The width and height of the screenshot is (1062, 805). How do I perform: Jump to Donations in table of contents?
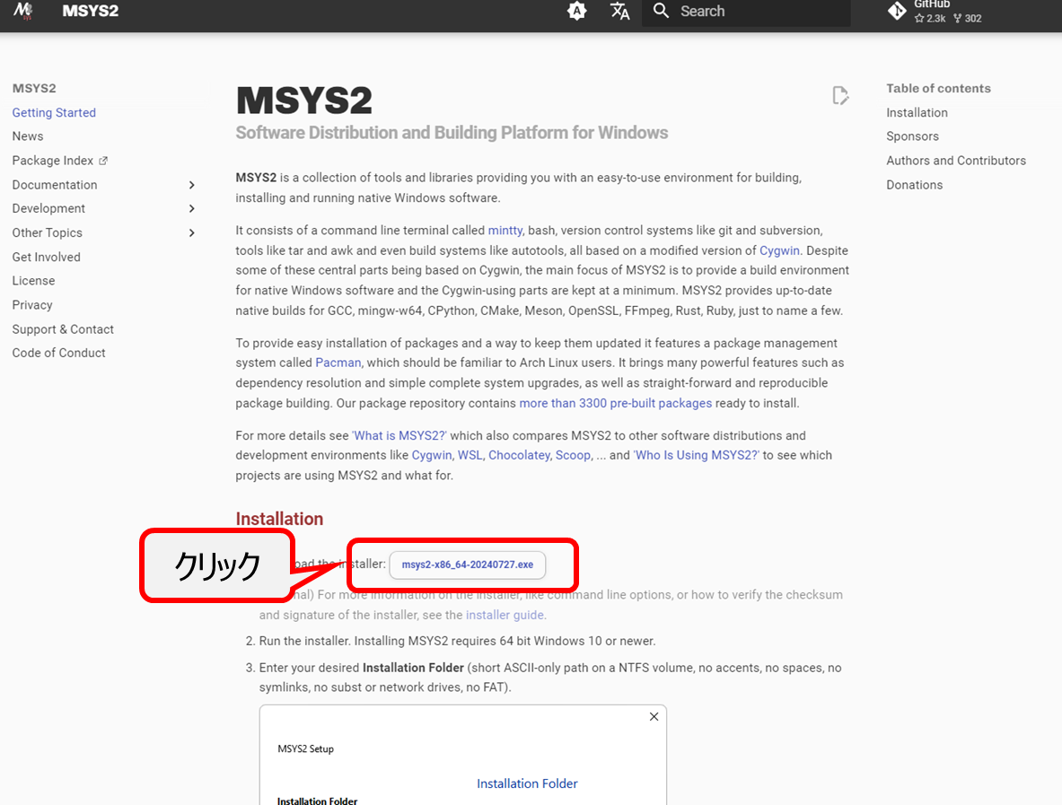click(x=915, y=185)
